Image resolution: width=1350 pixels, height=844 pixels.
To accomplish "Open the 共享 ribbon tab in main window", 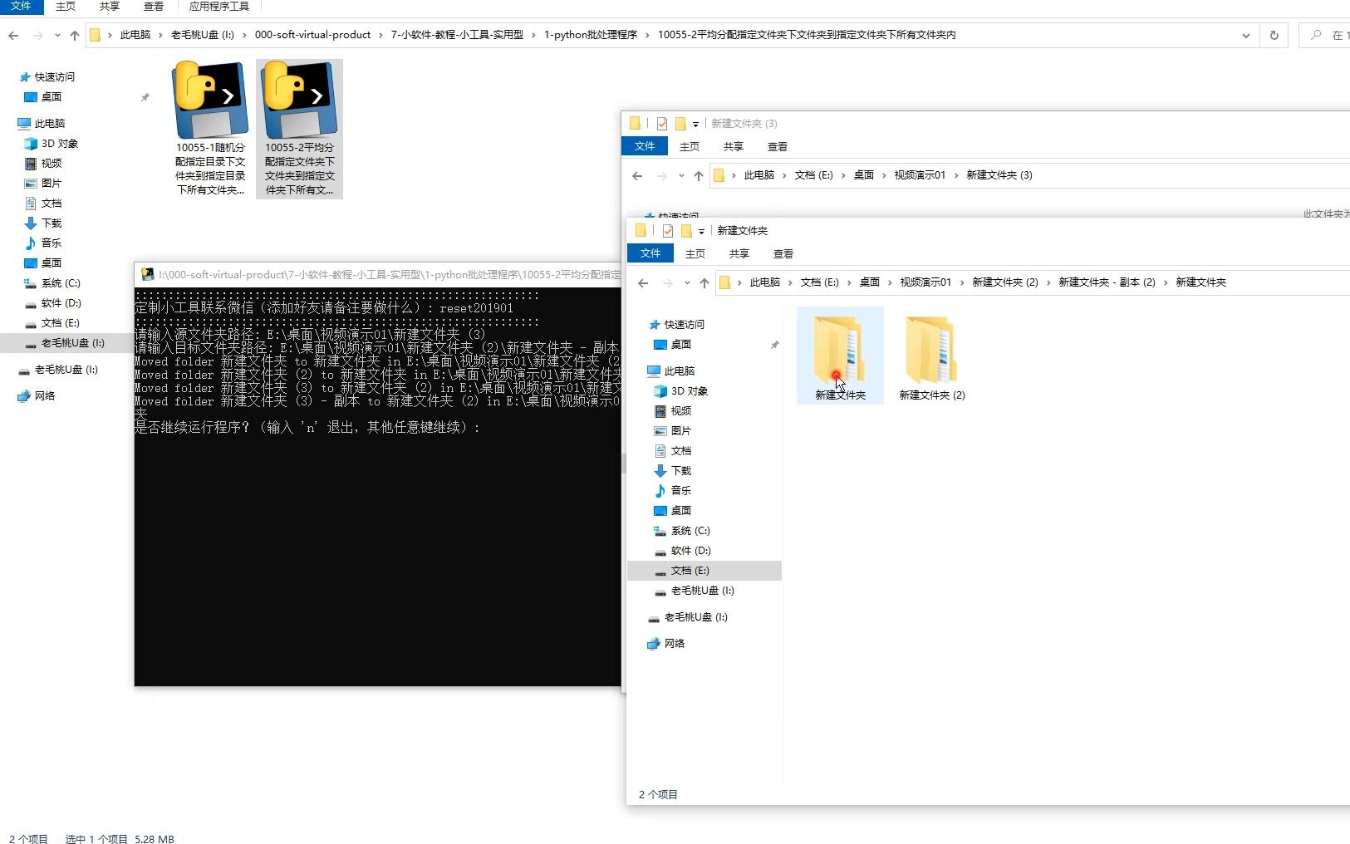I will [109, 6].
